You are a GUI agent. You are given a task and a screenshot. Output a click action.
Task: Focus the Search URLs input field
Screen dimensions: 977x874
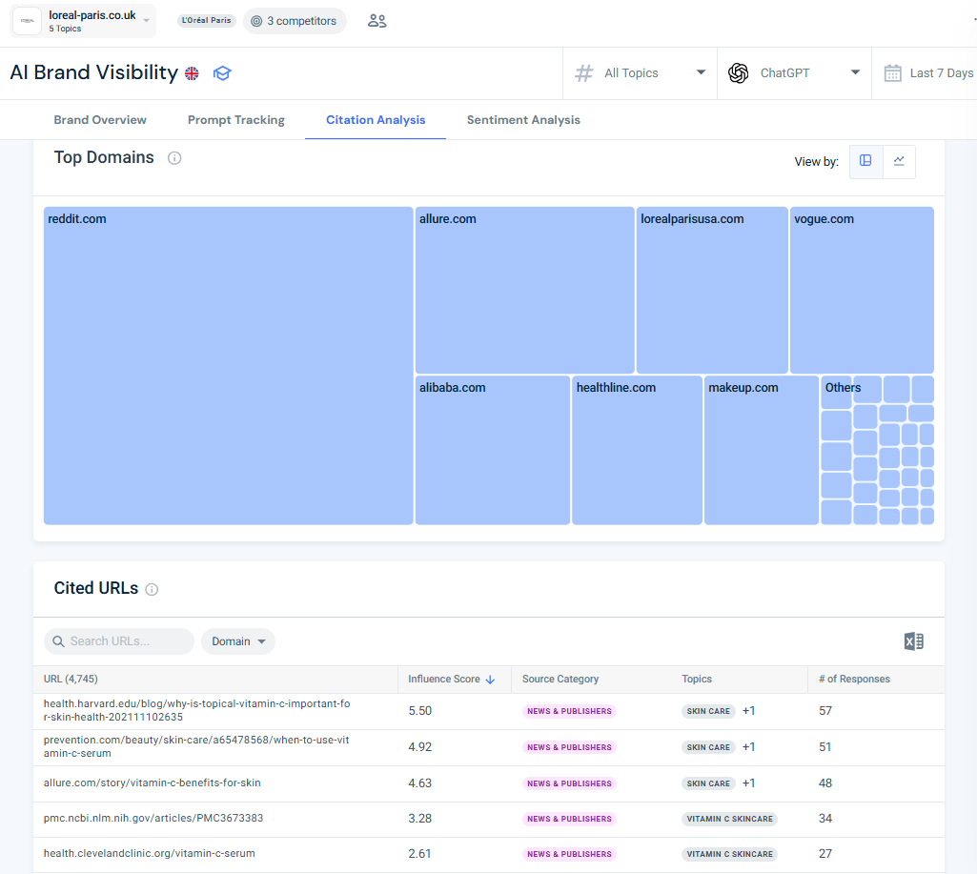click(119, 641)
